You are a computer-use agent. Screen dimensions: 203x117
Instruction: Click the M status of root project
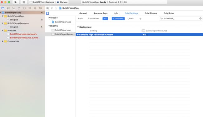point(42,12)
